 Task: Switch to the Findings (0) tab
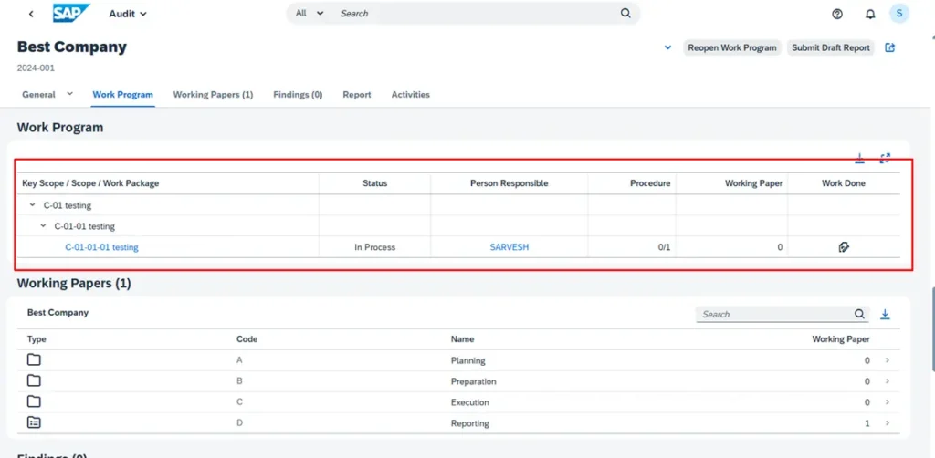coord(298,95)
